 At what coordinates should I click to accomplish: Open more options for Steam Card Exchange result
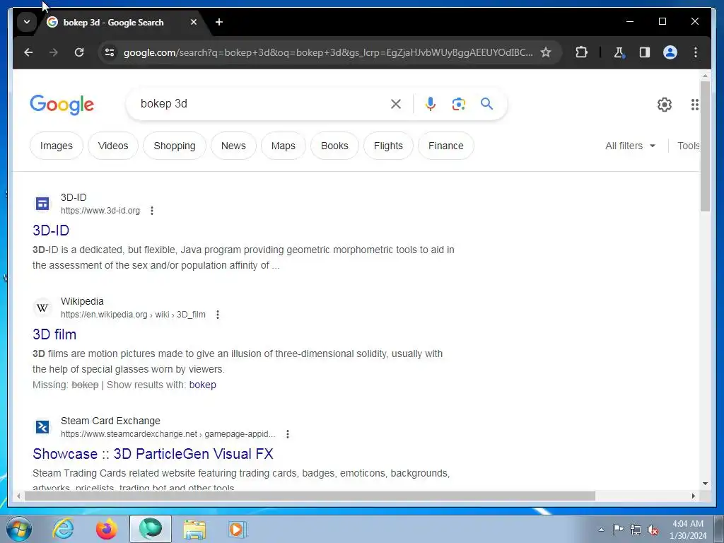pos(288,434)
